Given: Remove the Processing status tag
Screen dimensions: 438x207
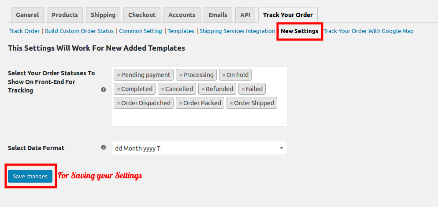Looking at the screenshot, I should point(181,75).
